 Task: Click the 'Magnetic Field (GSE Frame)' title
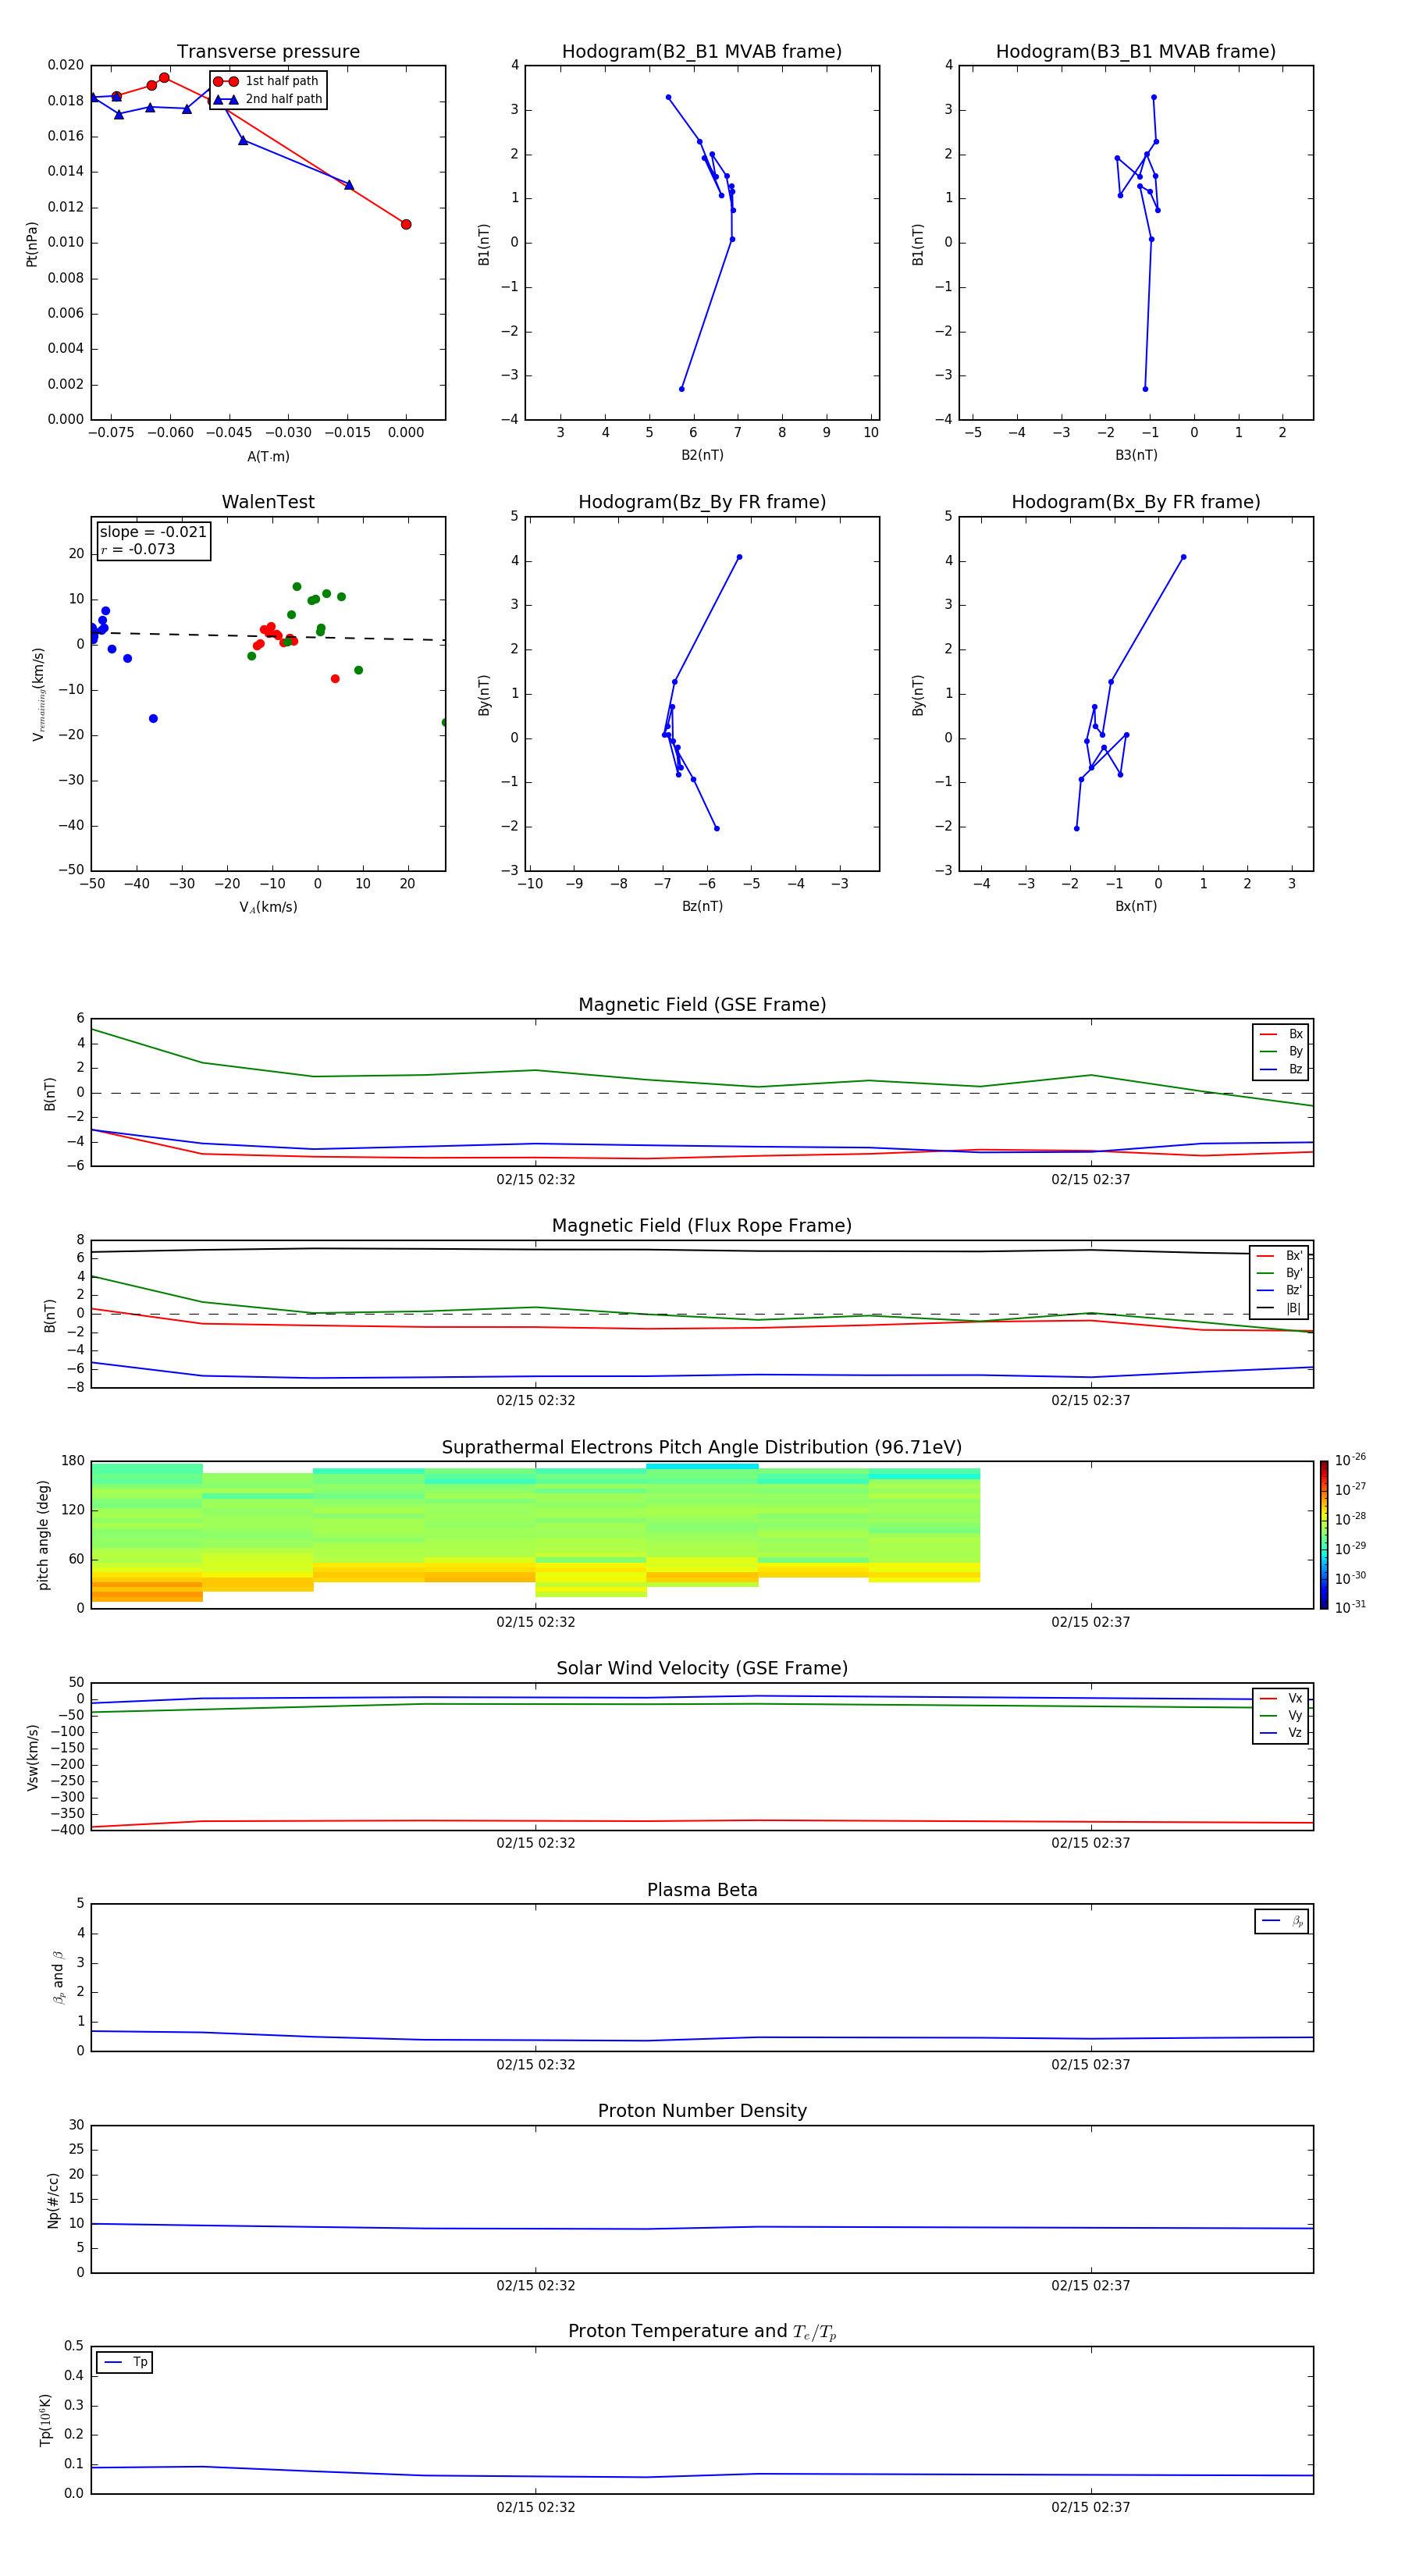pyautogui.click(x=702, y=1005)
